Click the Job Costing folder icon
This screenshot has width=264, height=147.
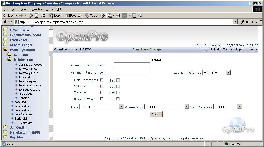[5, 127]
